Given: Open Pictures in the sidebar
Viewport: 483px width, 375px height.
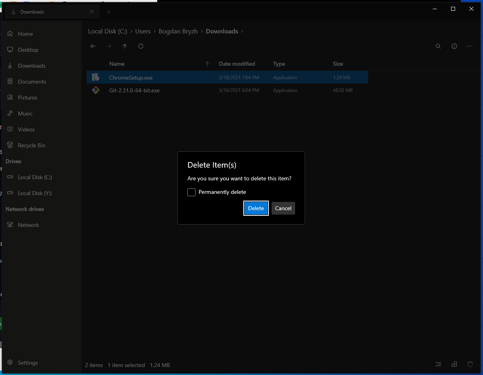Looking at the screenshot, I should click(42, 98).
